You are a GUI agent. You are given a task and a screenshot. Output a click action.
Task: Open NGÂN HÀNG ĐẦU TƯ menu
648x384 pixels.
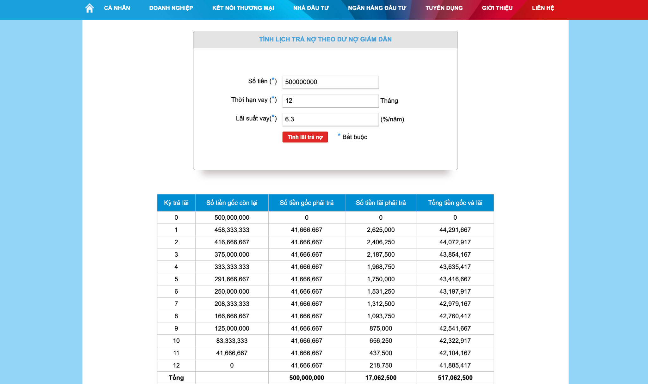[x=377, y=8]
